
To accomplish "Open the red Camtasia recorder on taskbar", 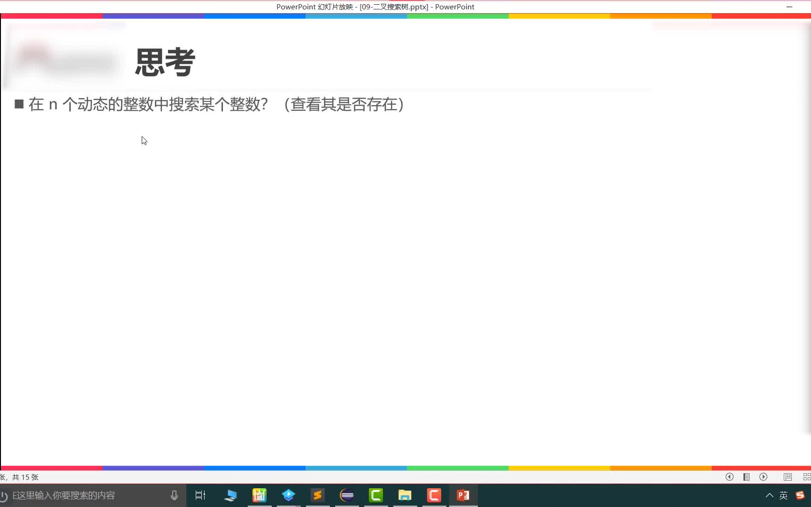I will 434,495.
